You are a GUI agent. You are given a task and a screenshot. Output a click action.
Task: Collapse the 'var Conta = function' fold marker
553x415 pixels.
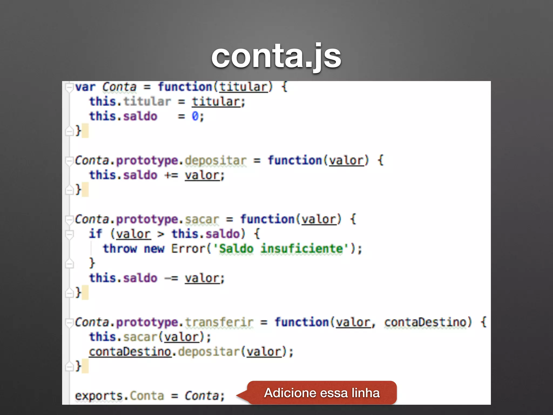(69, 88)
